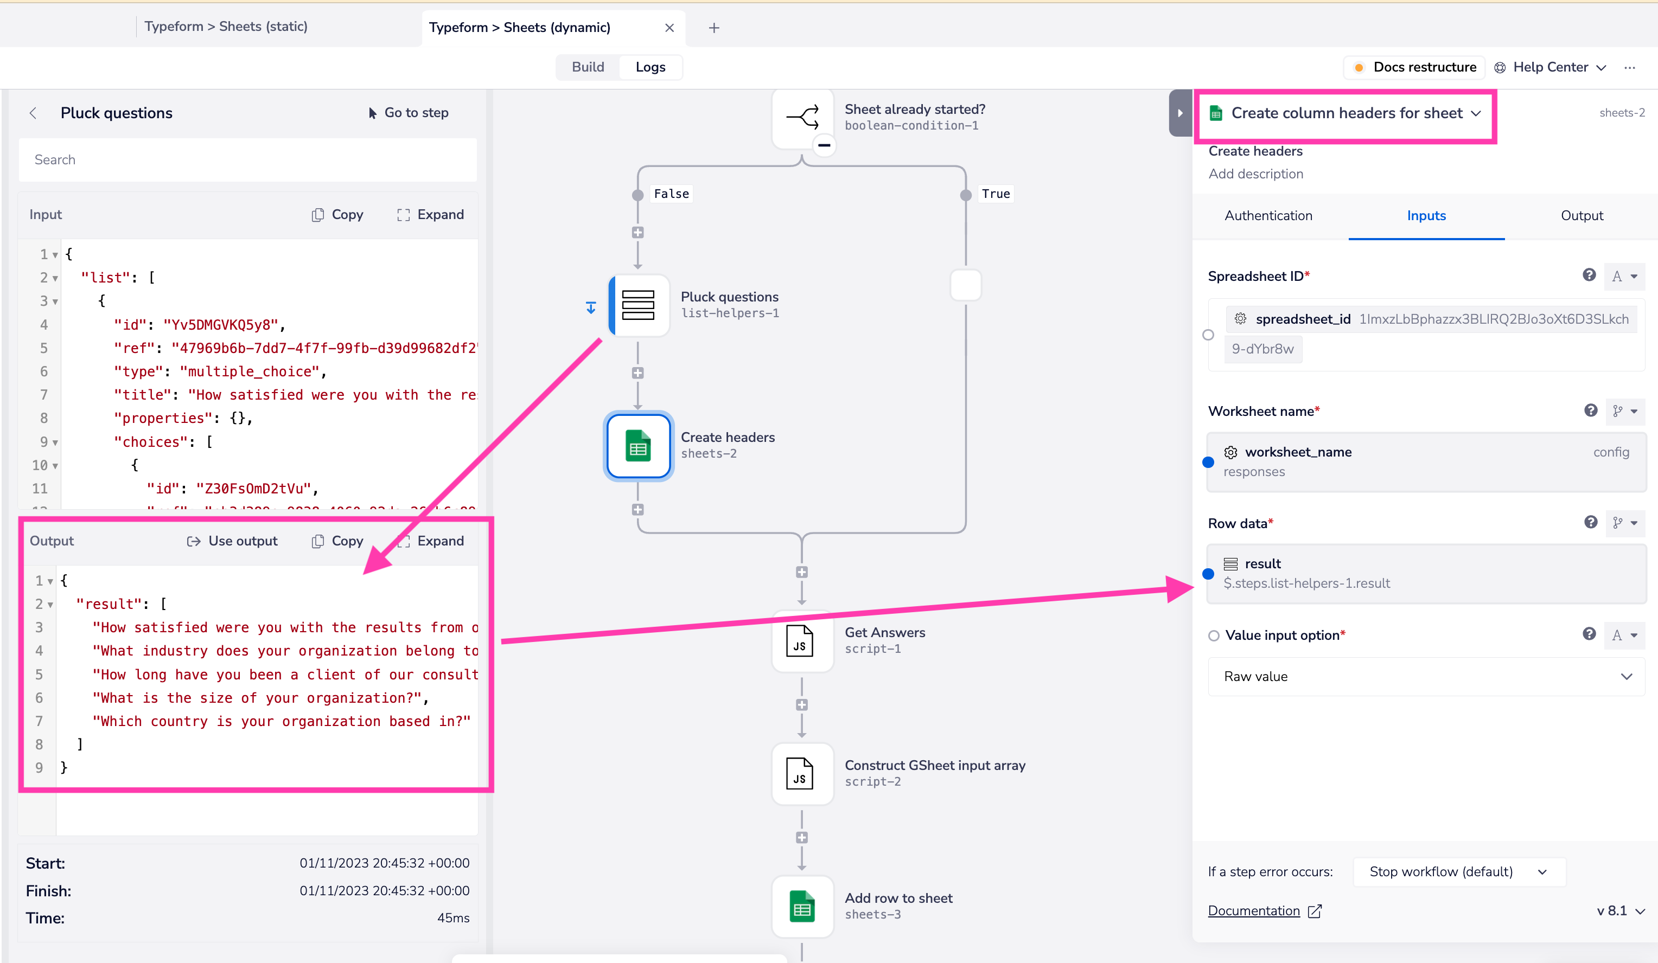Open the Get Answers script step icon
Image resolution: width=1658 pixels, height=963 pixels.
(801, 641)
